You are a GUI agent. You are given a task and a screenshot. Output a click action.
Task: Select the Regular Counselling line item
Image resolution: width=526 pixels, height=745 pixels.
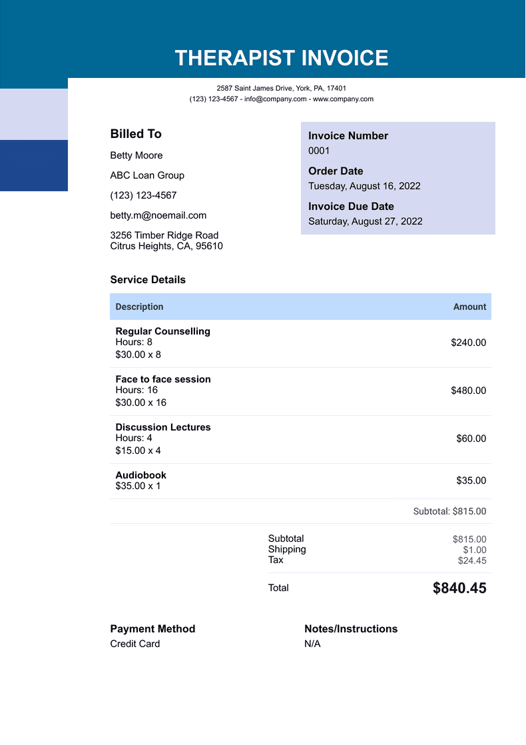(x=162, y=331)
